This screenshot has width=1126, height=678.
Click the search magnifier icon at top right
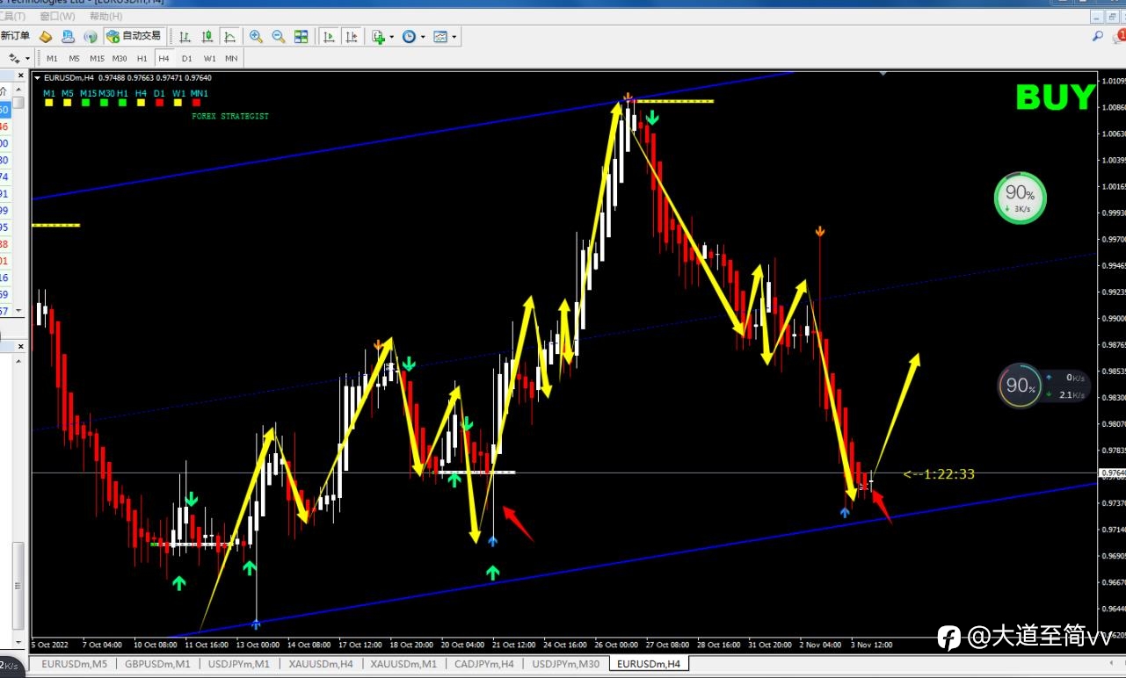pyautogui.click(x=1098, y=37)
